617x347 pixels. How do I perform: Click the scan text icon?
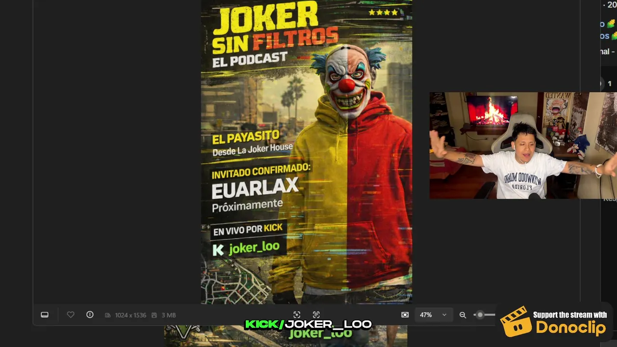pos(316,315)
